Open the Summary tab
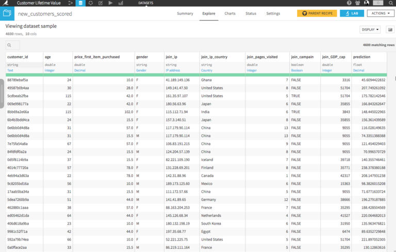This screenshot has width=396, height=252. [x=185, y=13]
